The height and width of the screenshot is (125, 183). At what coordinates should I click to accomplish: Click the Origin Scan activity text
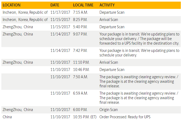(x=109, y=110)
